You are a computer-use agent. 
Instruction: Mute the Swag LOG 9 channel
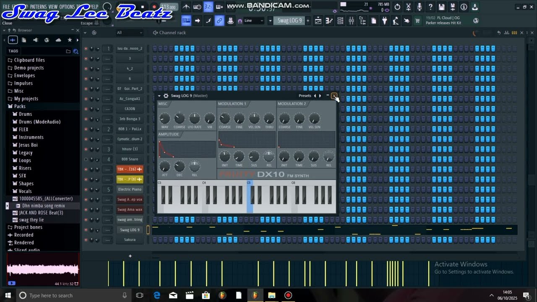[86, 230]
